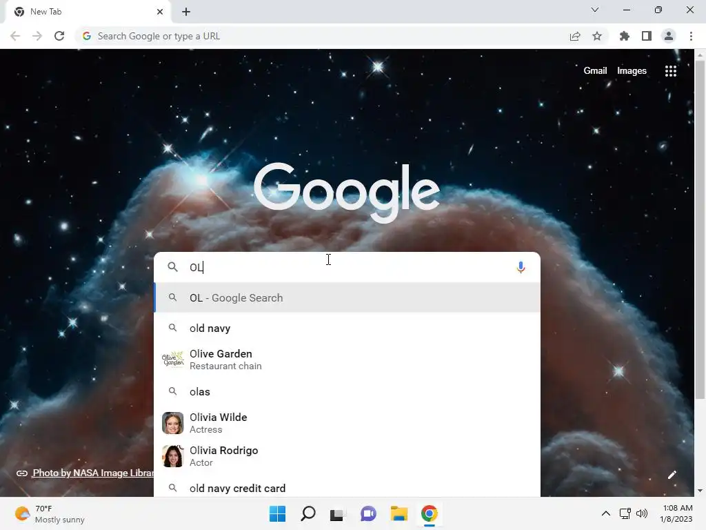Show hidden system tray icons
Viewport: 706px width, 530px height.
[x=606, y=513]
